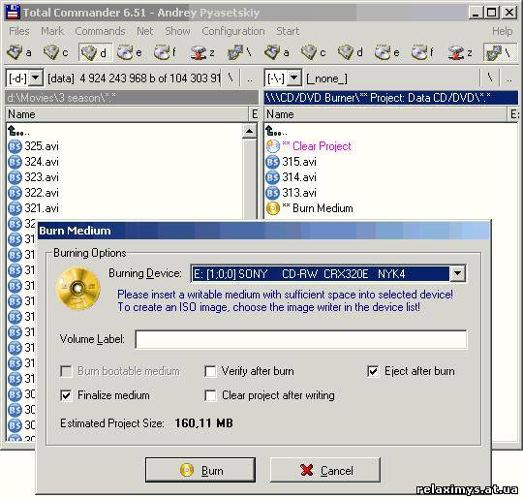Screen dimensions: 523x499
Task: Click the Total Commander floppy title icon
Action: point(13,13)
